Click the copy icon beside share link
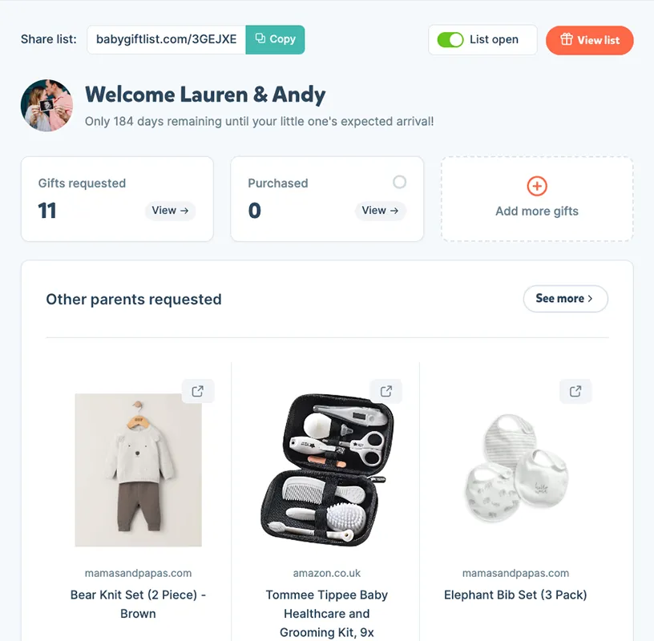The width and height of the screenshot is (654, 641). [260, 39]
